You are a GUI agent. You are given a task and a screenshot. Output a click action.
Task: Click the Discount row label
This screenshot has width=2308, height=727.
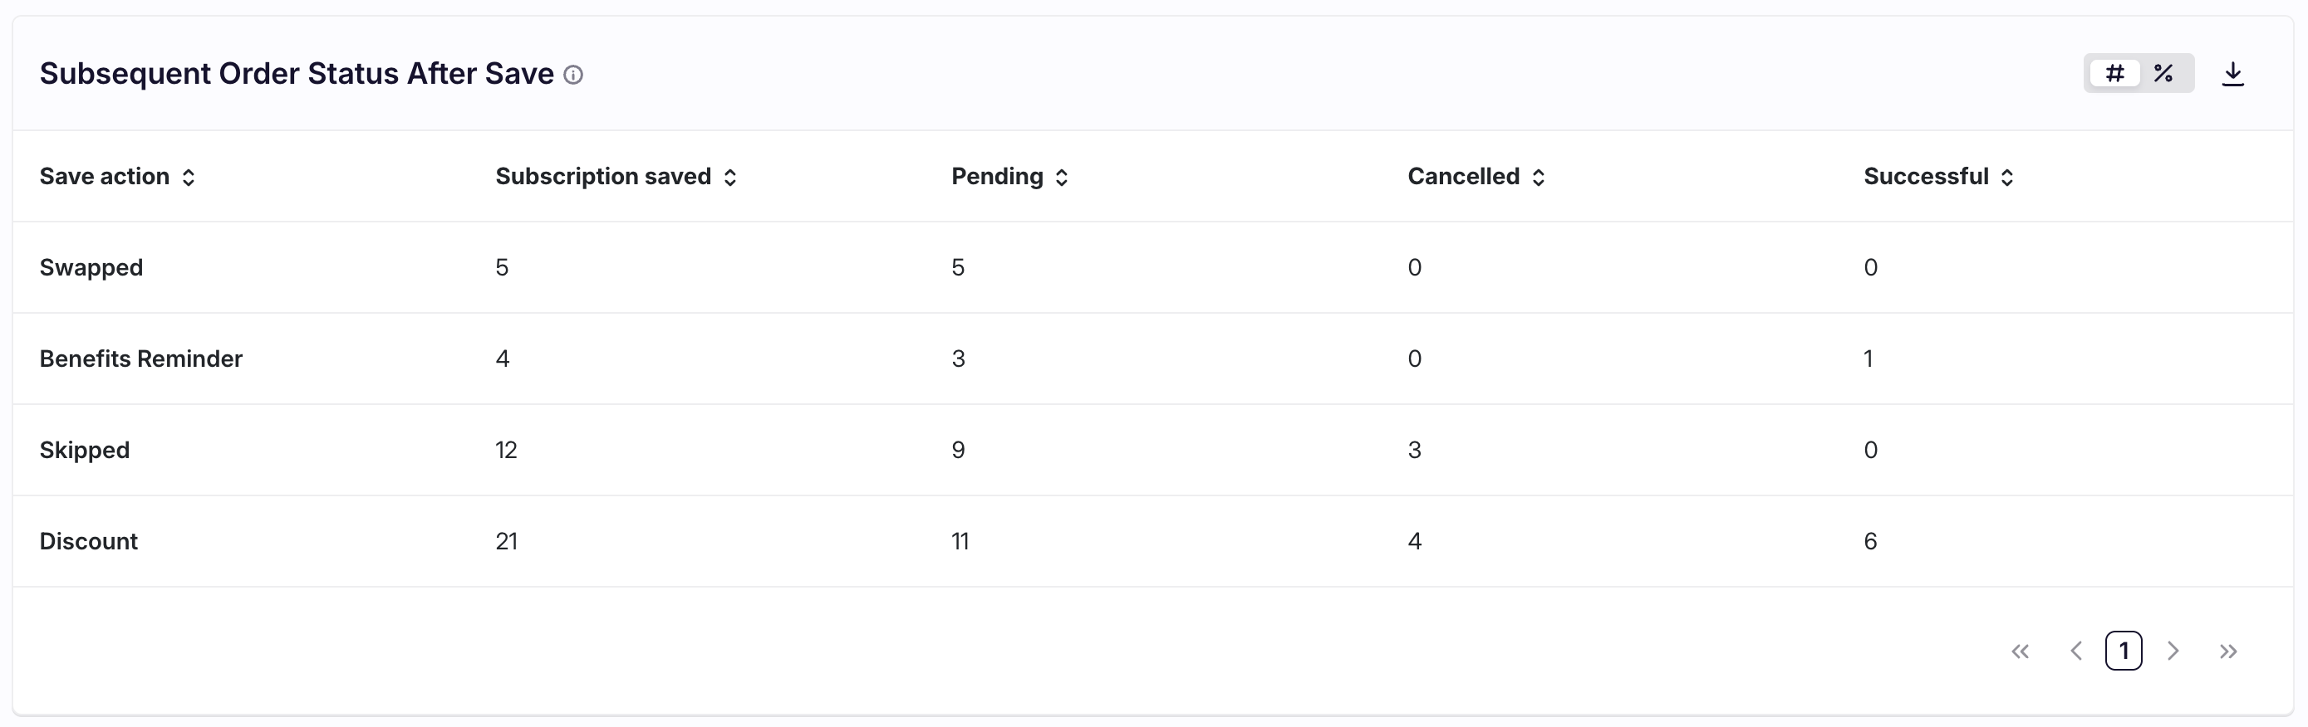(x=89, y=542)
